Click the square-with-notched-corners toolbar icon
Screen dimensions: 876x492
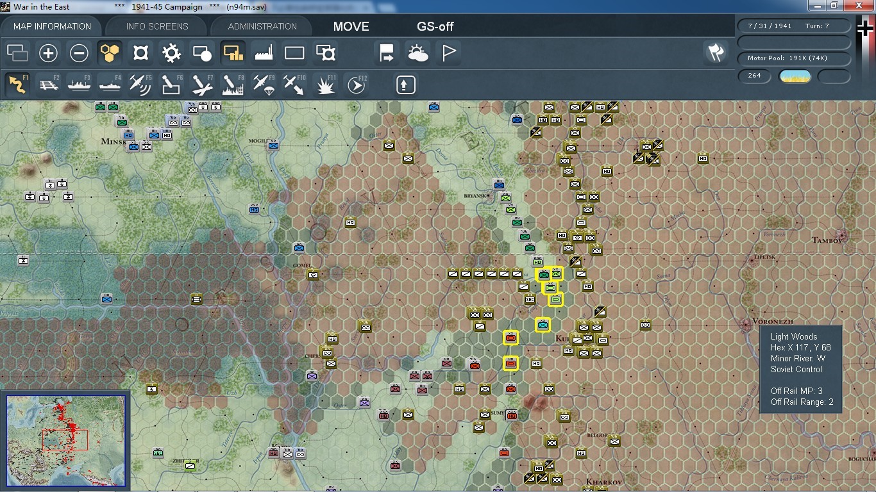coord(140,53)
